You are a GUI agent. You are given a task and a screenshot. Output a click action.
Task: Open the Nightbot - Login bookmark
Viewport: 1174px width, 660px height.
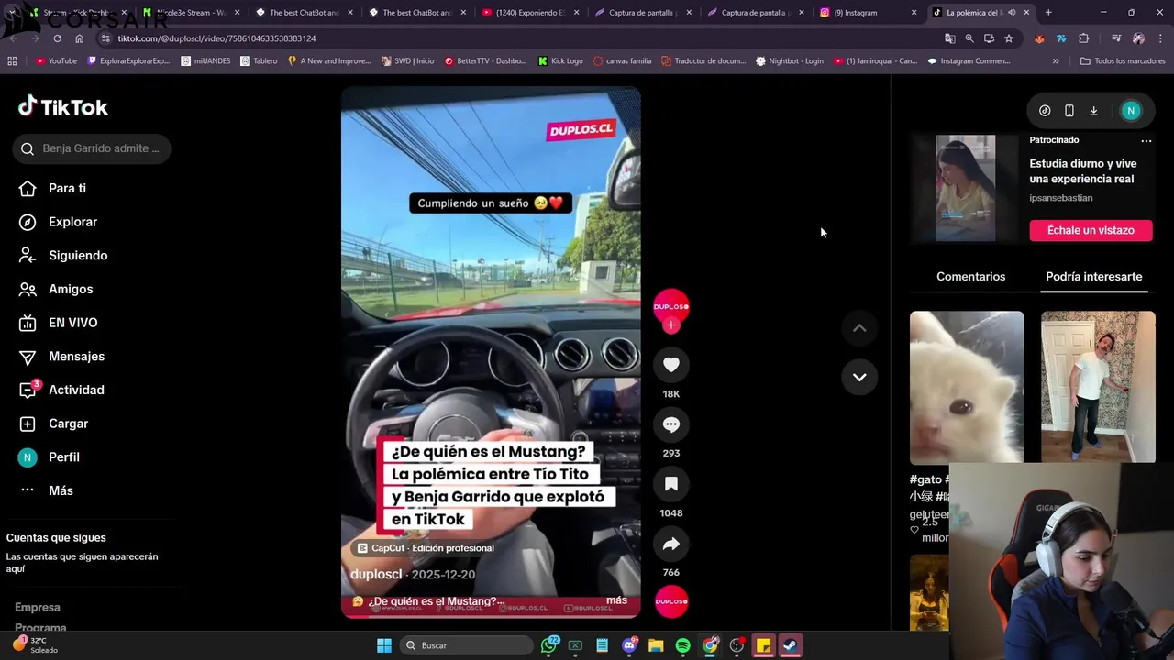tap(789, 61)
